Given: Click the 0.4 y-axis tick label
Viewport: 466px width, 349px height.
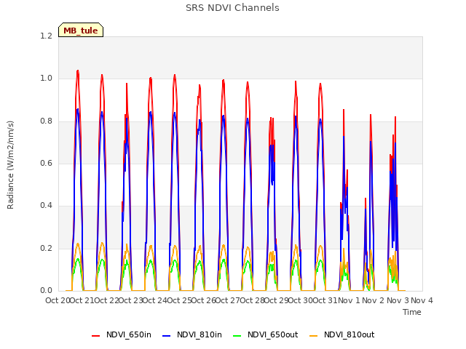Looking at the screenshot, I should (46, 205).
